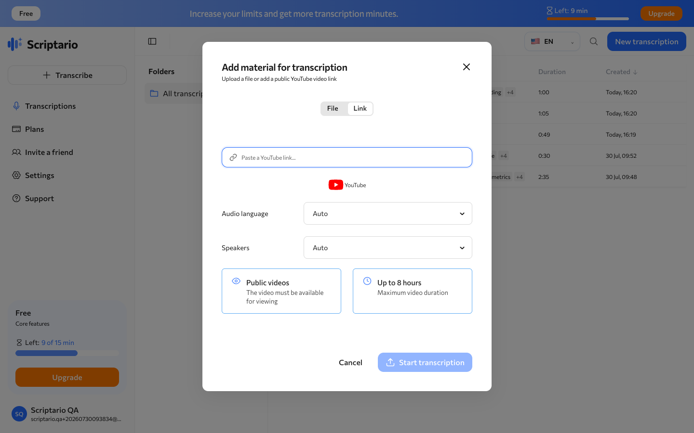Click the plus icon on Transcribe button

tap(47, 75)
